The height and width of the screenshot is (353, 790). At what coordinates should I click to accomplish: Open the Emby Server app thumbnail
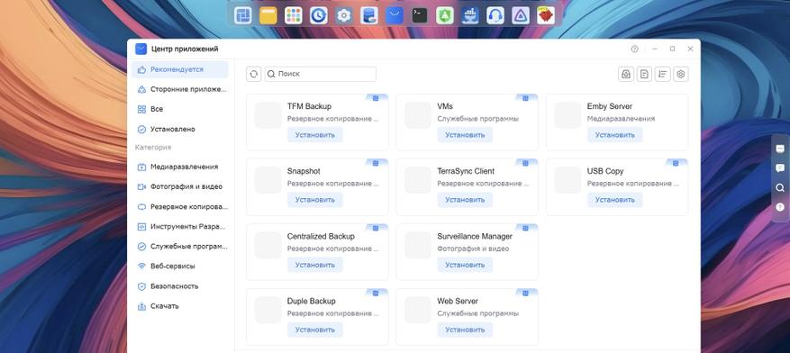[x=568, y=115]
